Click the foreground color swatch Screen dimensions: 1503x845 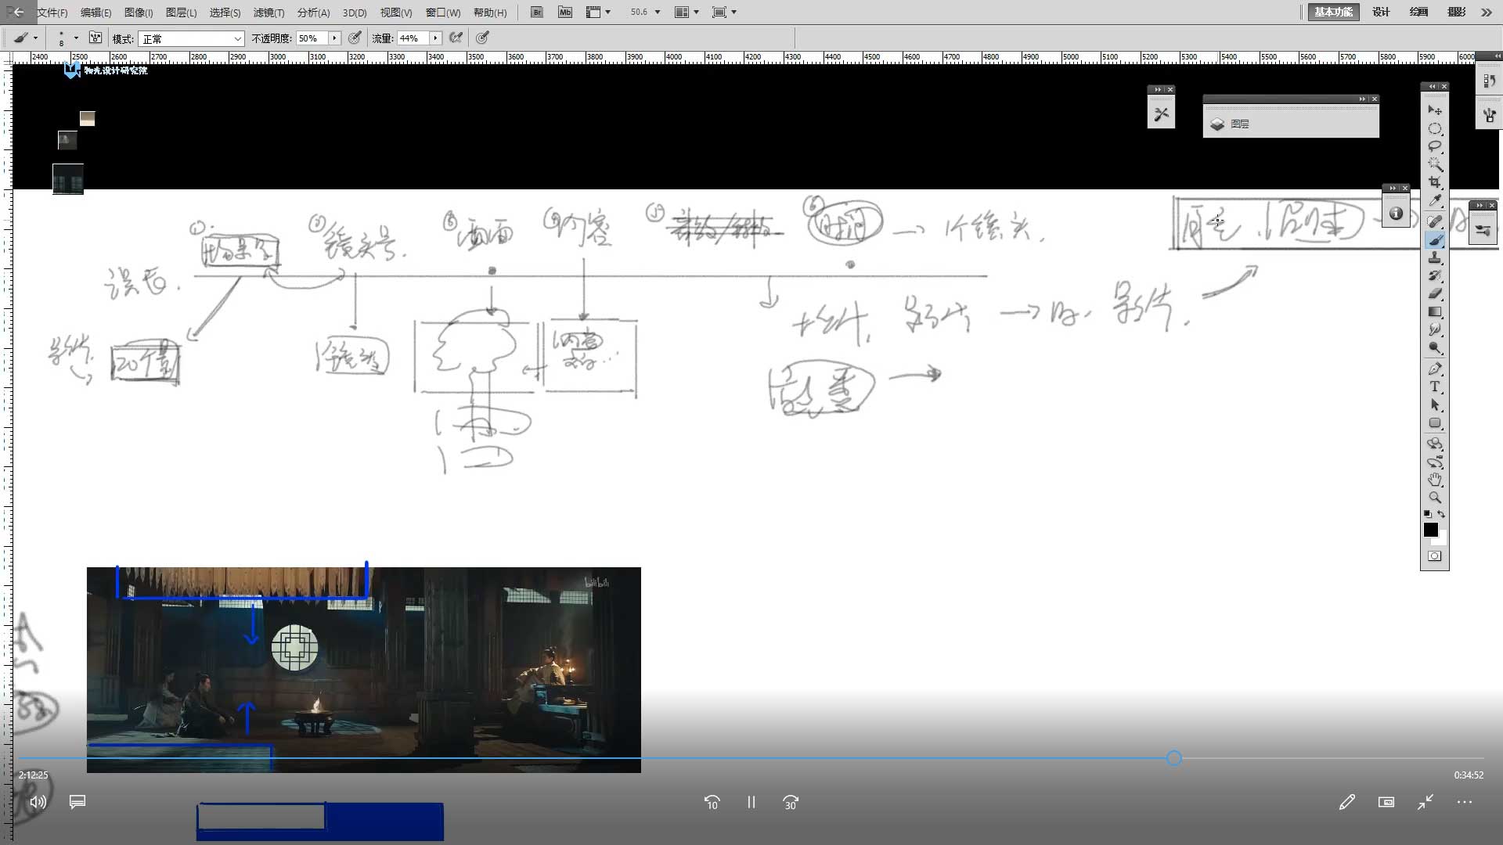1430,530
